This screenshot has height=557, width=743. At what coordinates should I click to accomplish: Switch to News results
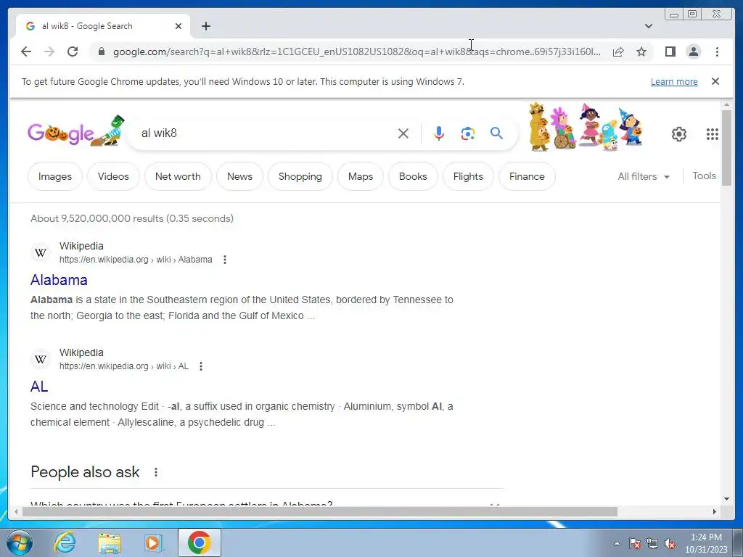239,176
